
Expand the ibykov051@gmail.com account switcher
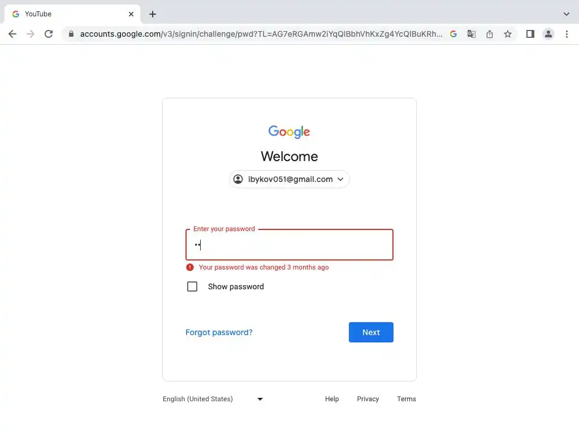click(289, 179)
